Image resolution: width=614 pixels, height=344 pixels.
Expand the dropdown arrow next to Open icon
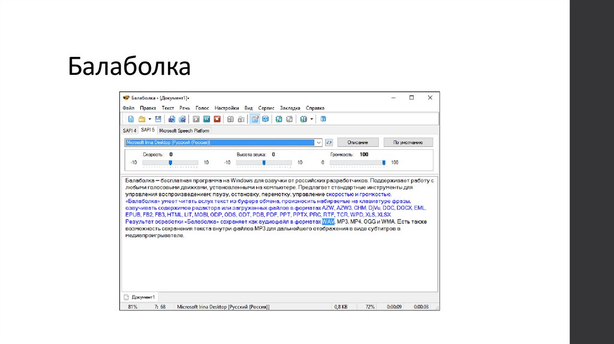point(150,119)
